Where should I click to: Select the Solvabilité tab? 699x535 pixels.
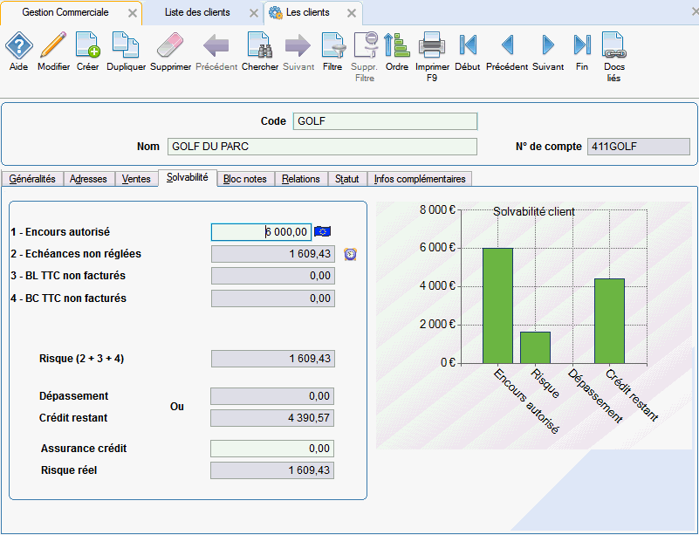(x=188, y=177)
